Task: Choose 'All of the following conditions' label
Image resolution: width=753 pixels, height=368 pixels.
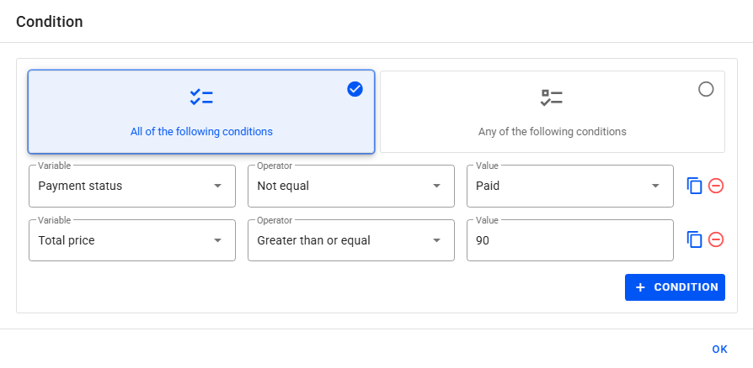Action: click(x=201, y=132)
